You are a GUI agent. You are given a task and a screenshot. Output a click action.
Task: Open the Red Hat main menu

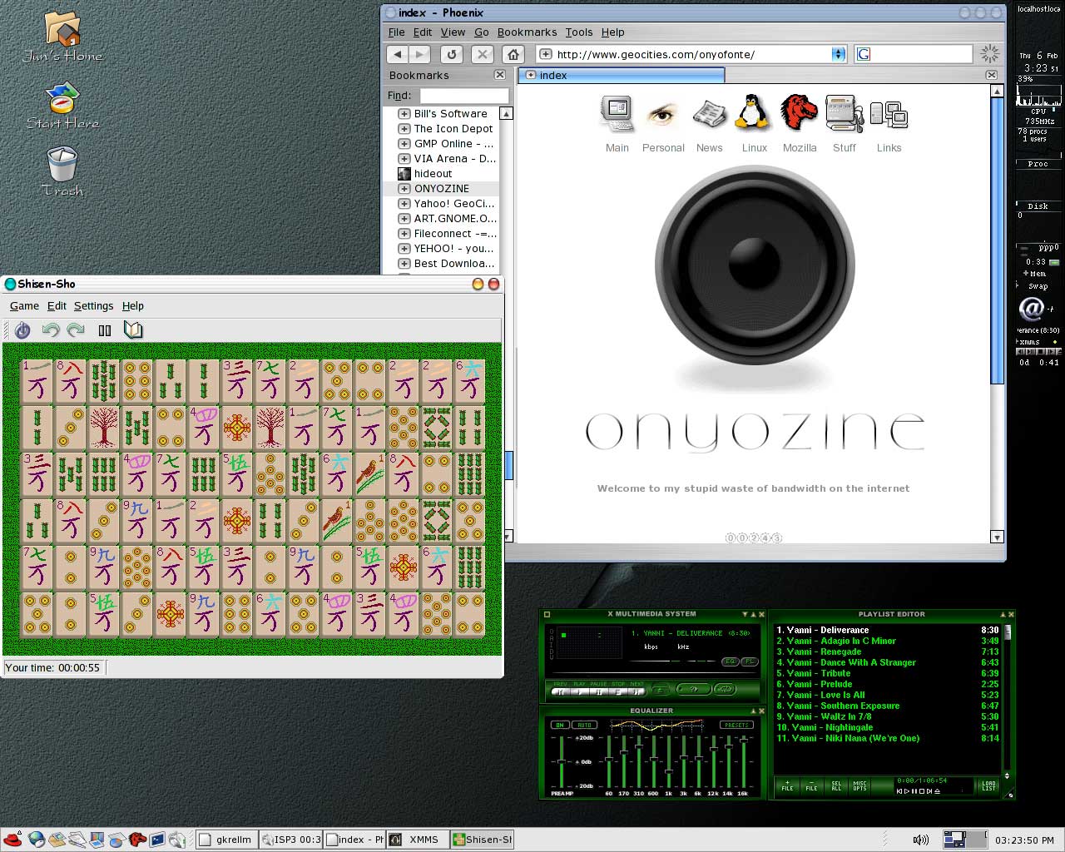[x=12, y=840]
